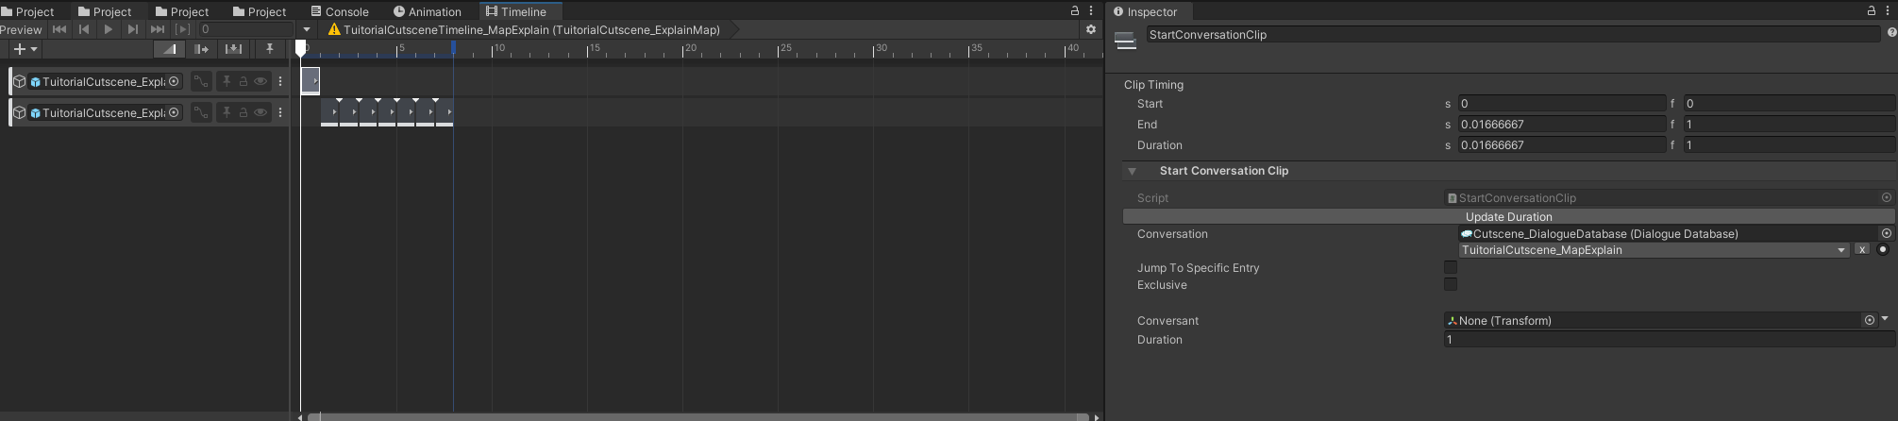1898x421 pixels.
Task: Lock the second track
Action: pyautogui.click(x=244, y=112)
